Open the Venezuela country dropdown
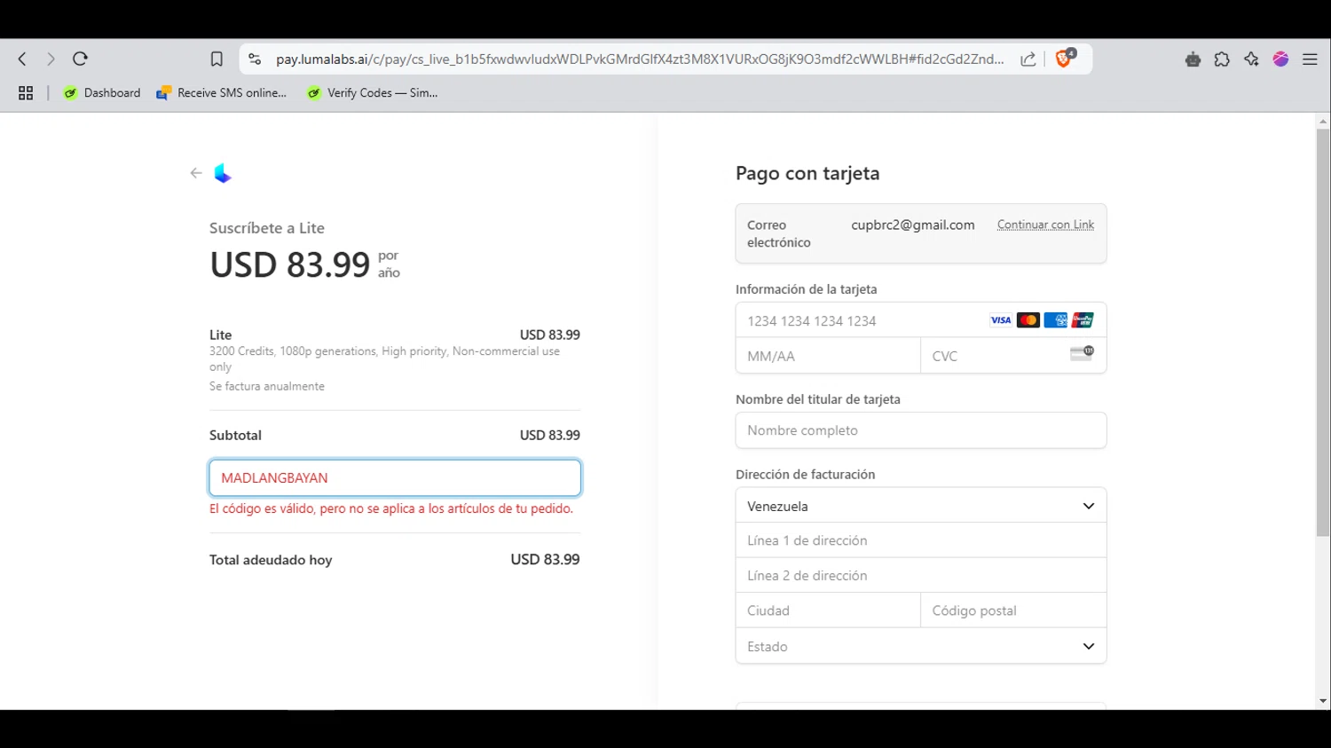The height and width of the screenshot is (748, 1331). (x=921, y=506)
